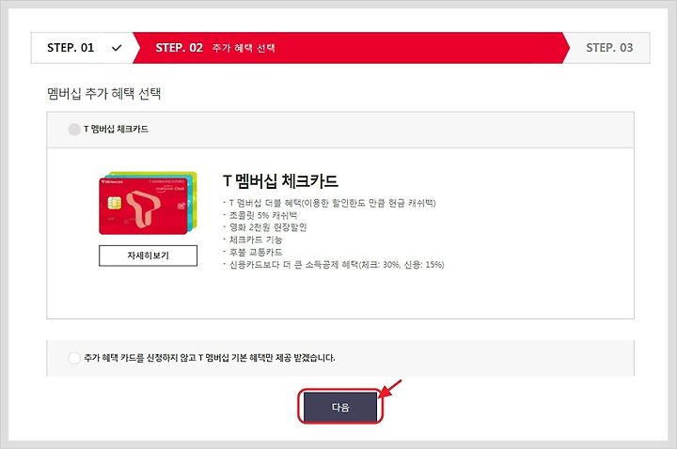Click the dark 다음 button

pos(340,407)
